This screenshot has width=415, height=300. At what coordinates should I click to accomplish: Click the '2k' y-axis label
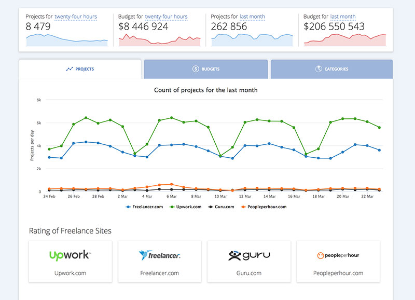point(39,169)
